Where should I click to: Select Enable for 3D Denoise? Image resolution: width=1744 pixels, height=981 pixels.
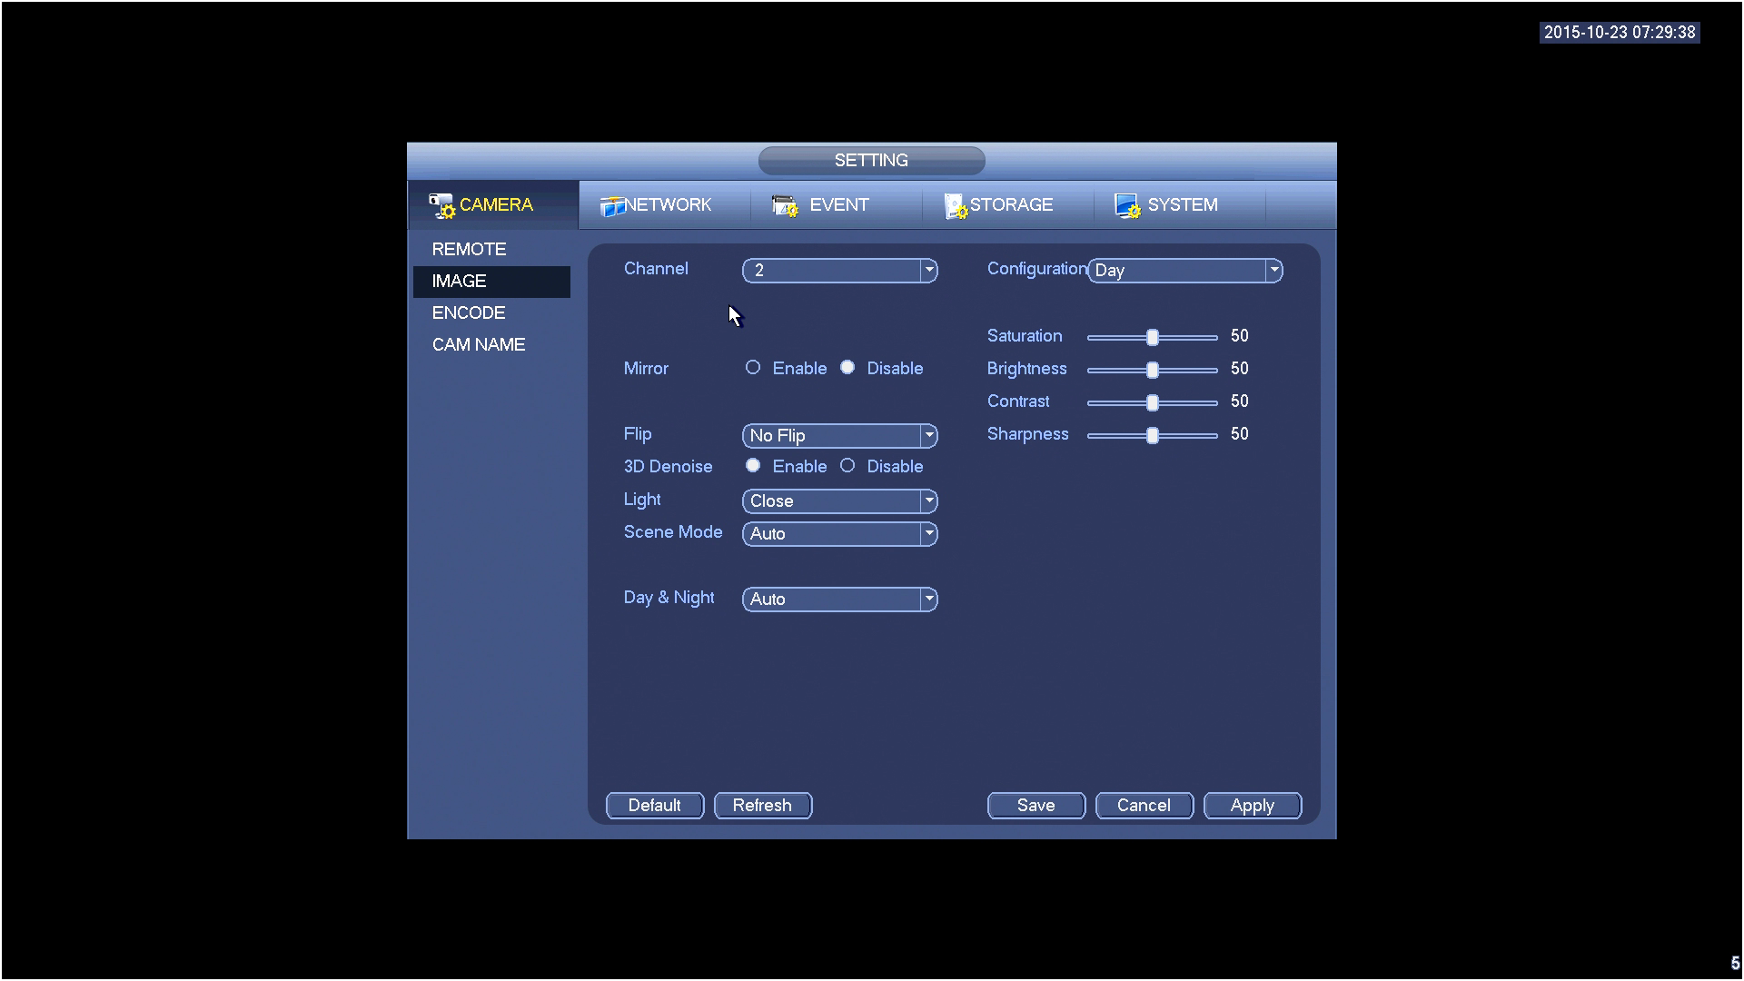[753, 466]
